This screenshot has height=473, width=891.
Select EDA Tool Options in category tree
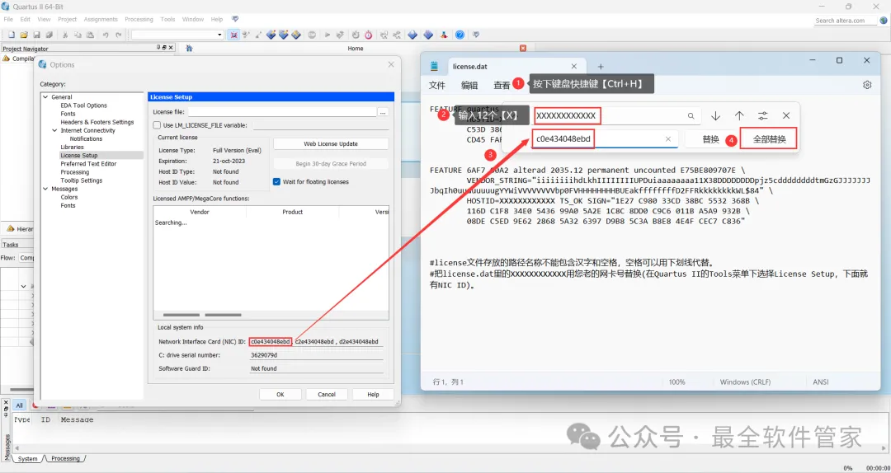coord(83,105)
